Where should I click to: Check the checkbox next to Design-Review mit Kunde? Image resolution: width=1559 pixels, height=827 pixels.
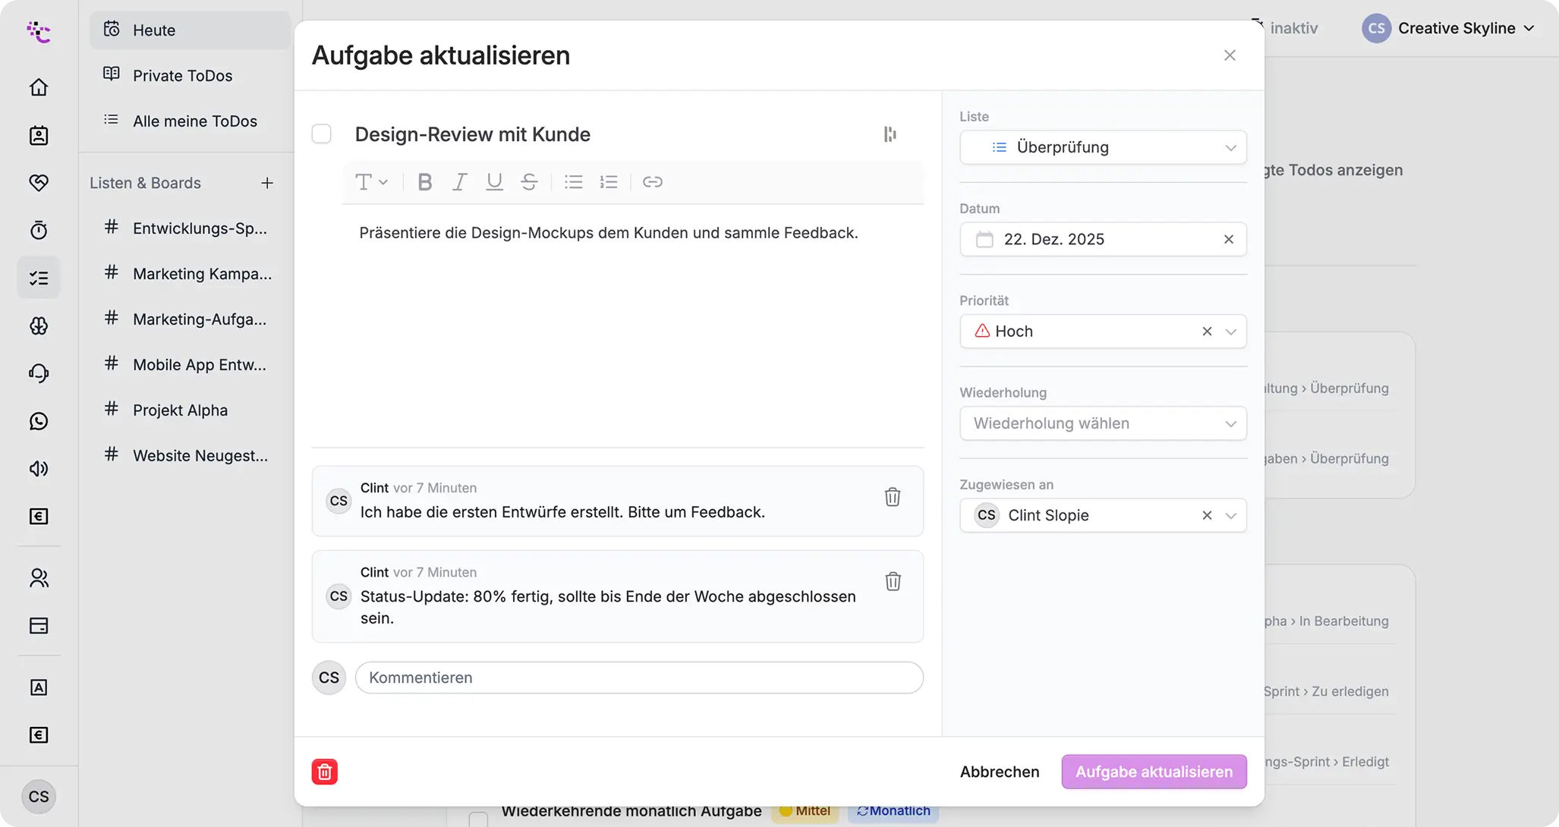321,134
